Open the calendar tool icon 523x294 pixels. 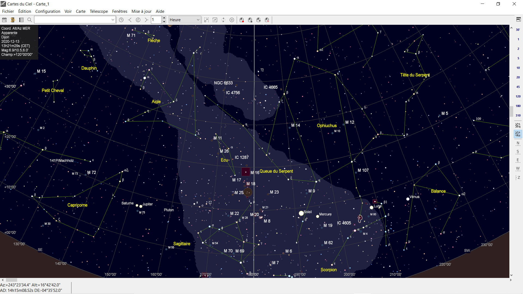point(4,20)
